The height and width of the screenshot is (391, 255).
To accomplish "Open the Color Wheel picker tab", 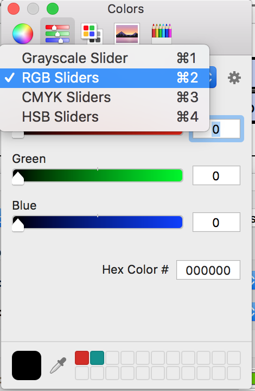I will pyautogui.click(x=23, y=34).
